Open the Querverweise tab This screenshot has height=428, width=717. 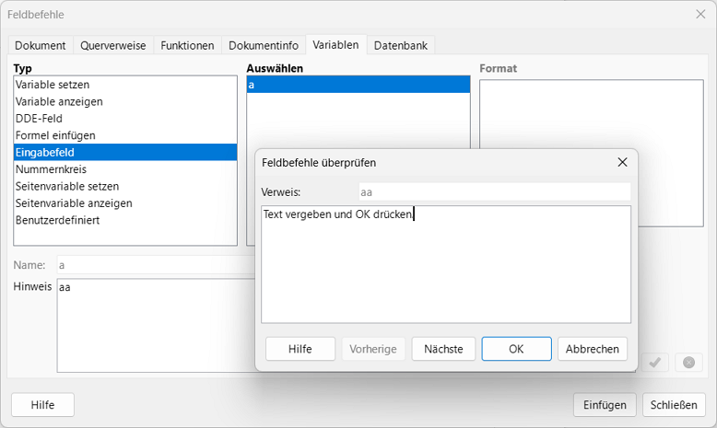[x=112, y=45]
